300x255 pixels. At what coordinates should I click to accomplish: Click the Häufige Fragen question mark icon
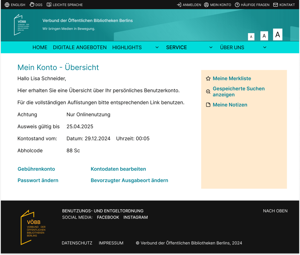click(237, 5)
